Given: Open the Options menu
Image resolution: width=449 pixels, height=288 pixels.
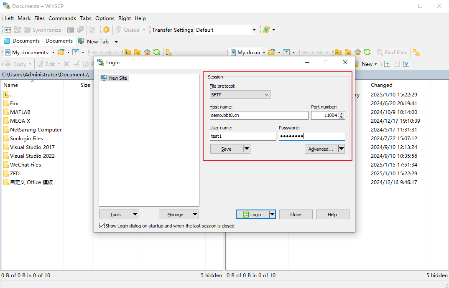Looking at the screenshot, I should [x=105, y=18].
